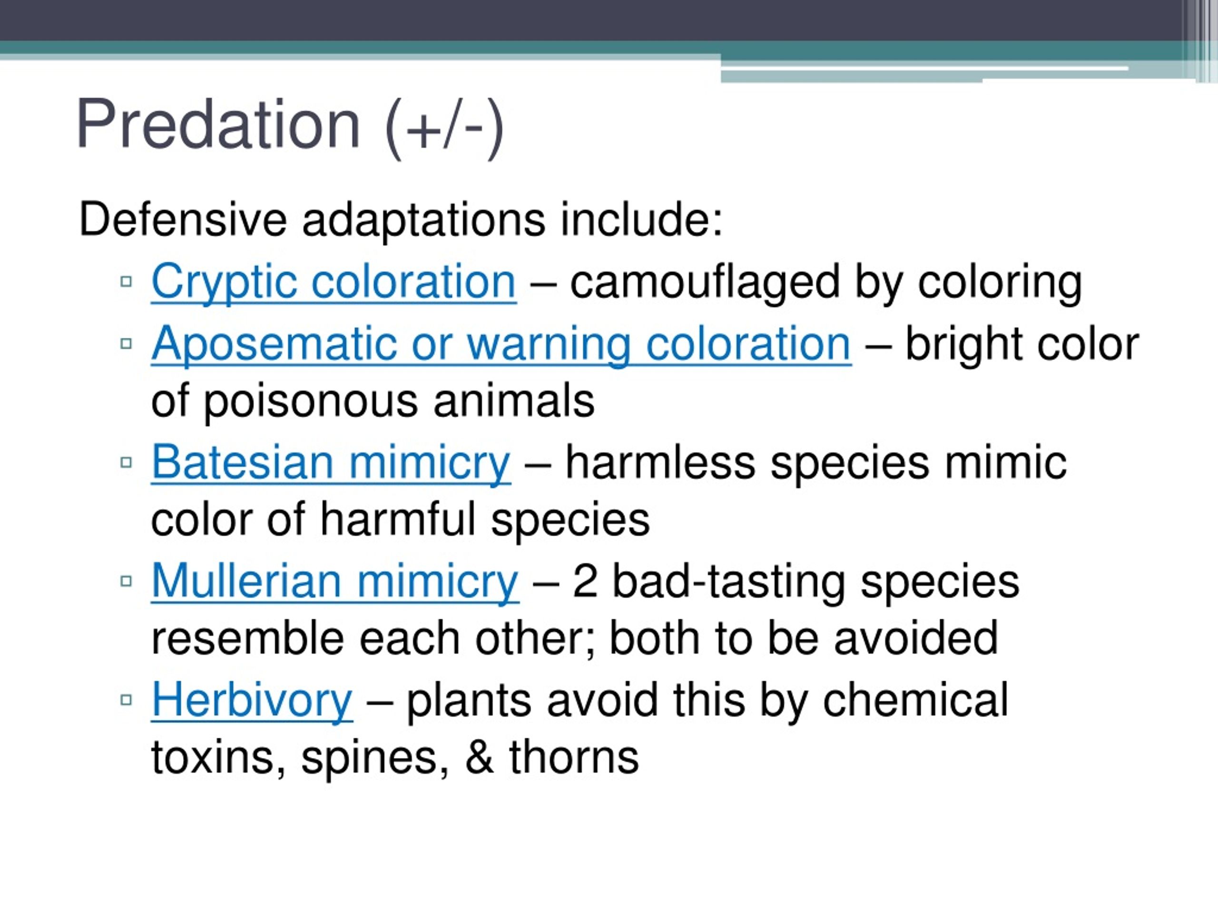Select the color of harmful species line
This screenshot has width=1218, height=914.
(400, 521)
